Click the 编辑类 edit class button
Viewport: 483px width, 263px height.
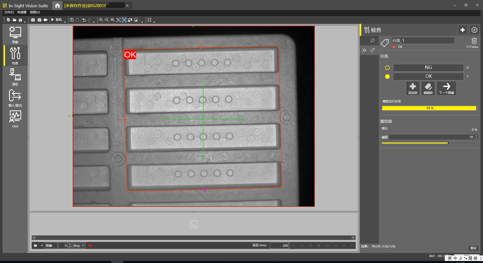(428, 88)
